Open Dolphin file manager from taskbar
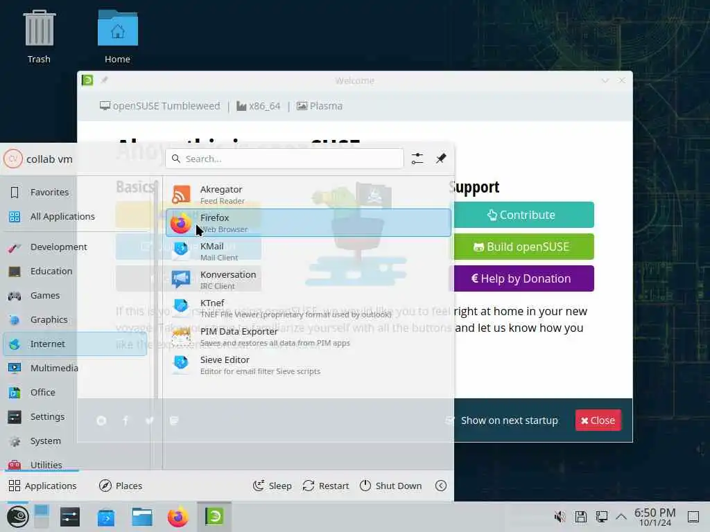Screen dimensions: 710x532 (x=142, y=517)
